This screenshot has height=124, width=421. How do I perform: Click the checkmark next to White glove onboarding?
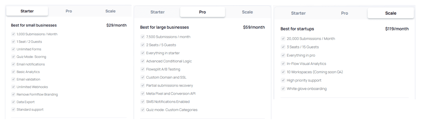283,89
